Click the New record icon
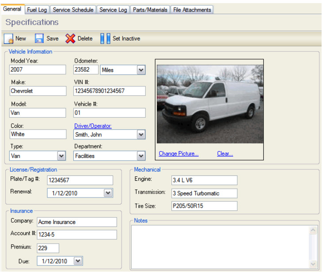This screenshot has height=272, width=322. coord(9,38)
